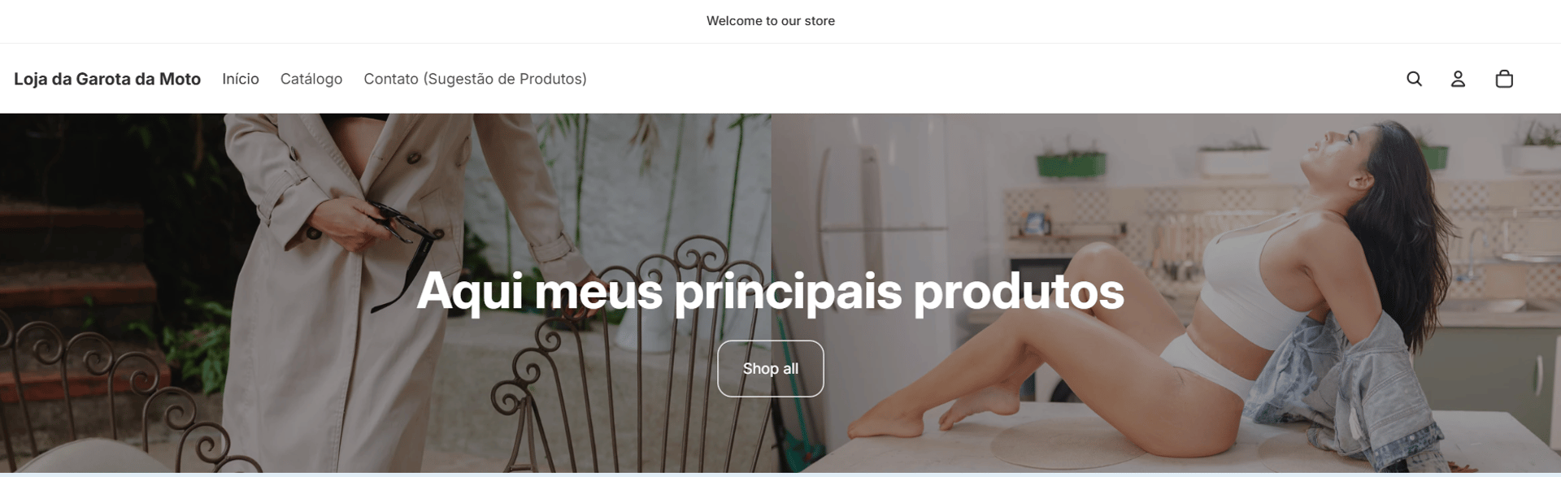
Task: Click the trench coat banner image
Action: [385, 293]
